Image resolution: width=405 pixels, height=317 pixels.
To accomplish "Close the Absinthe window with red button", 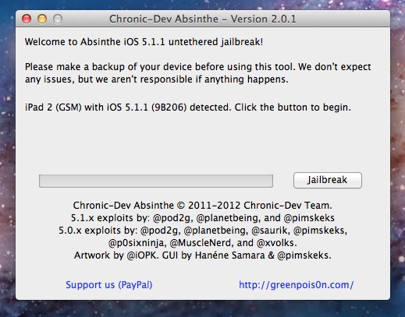I will pyautogui.click(x=27, y=19).
